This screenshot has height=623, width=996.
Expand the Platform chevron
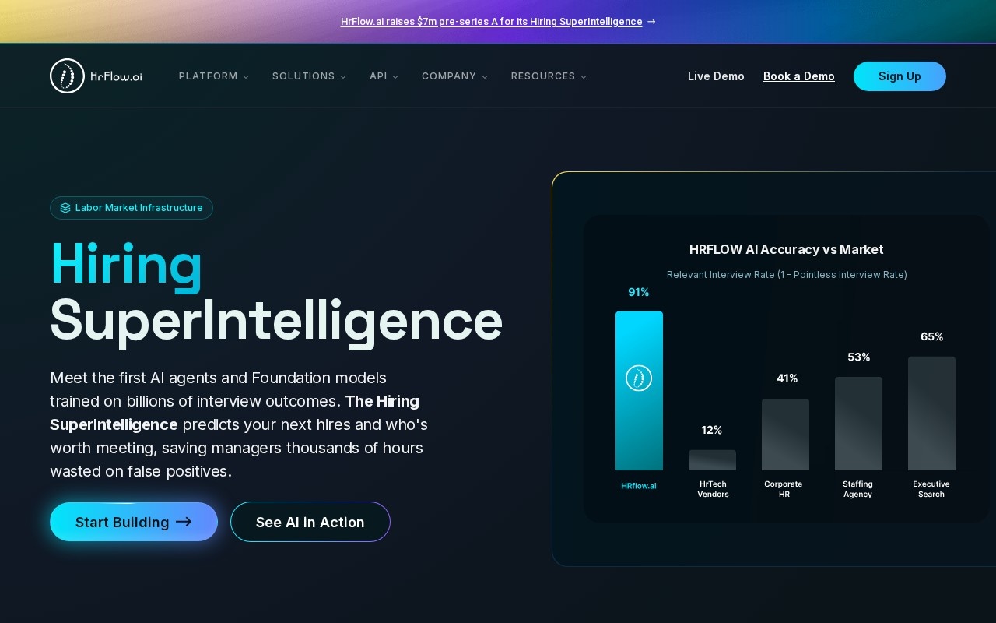tap(246, 76)
